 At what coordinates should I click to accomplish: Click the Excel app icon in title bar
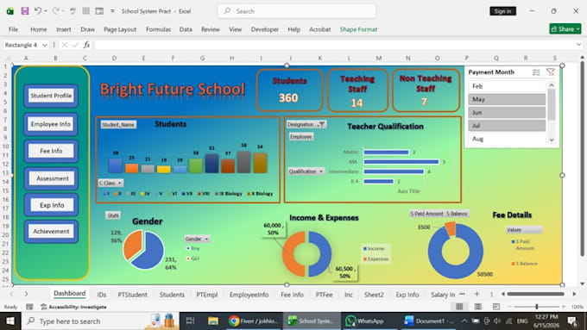click(10, 11)
